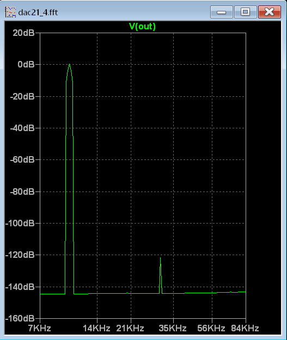Click the 56KHz frequency label

point(211,328)
